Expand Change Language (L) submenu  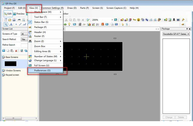click(46, 60)
